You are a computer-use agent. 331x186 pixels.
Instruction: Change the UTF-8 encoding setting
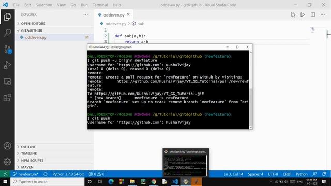click(273, 174)
